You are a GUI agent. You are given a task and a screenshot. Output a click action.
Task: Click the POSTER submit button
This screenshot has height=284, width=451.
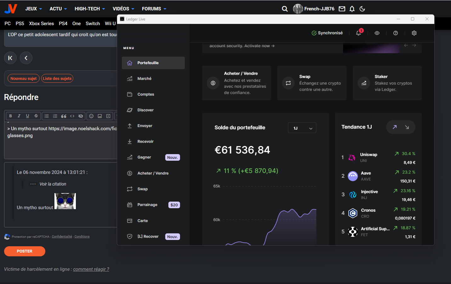tap(25, 251)
